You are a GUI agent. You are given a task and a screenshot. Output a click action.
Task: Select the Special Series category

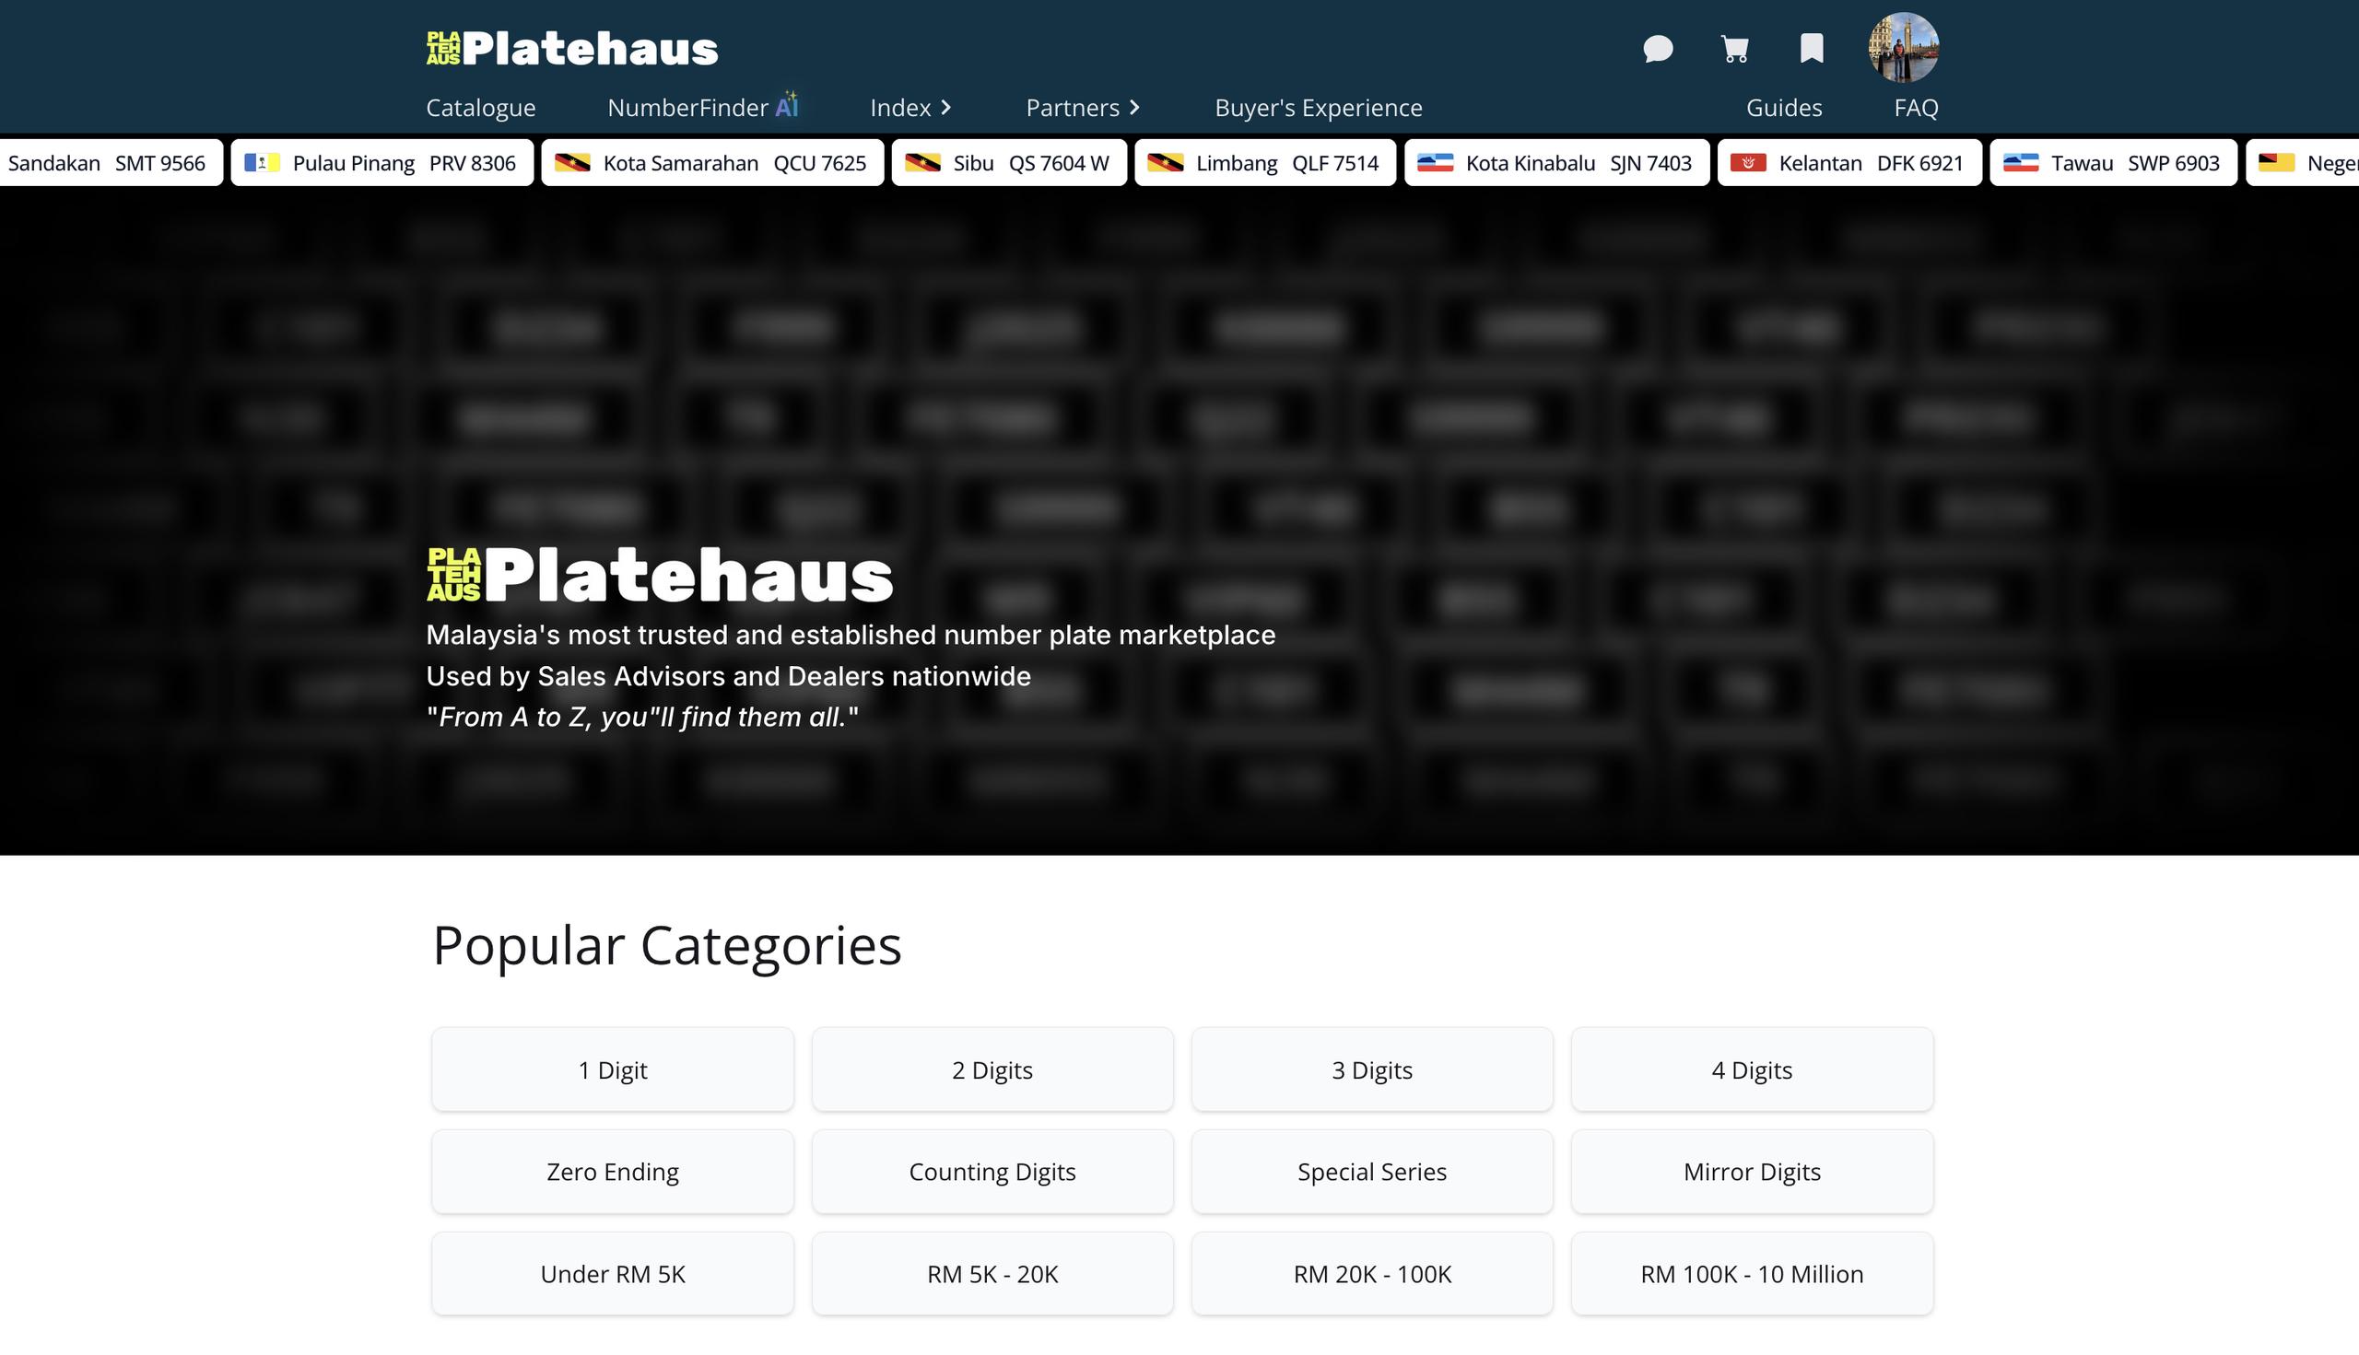coord(1371,1171)
